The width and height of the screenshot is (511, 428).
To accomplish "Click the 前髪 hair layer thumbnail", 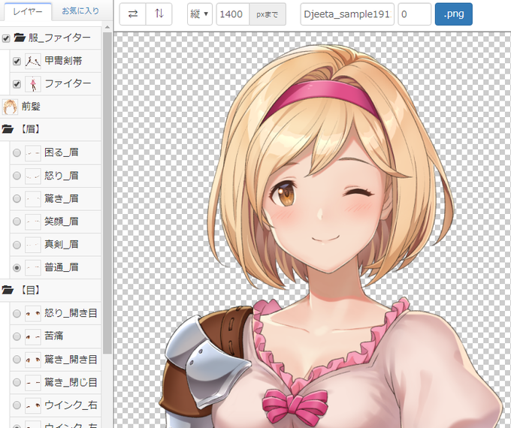I will click(10, 107).
